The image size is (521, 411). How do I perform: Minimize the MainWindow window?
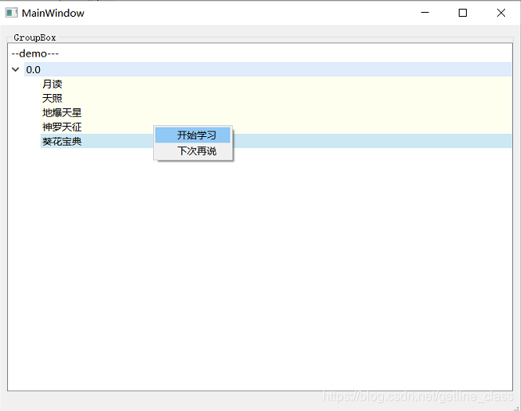coord(425,13)
